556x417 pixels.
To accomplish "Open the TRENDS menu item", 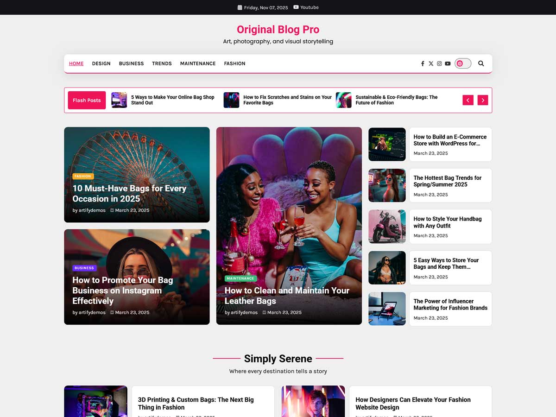I will coord(162,63).
